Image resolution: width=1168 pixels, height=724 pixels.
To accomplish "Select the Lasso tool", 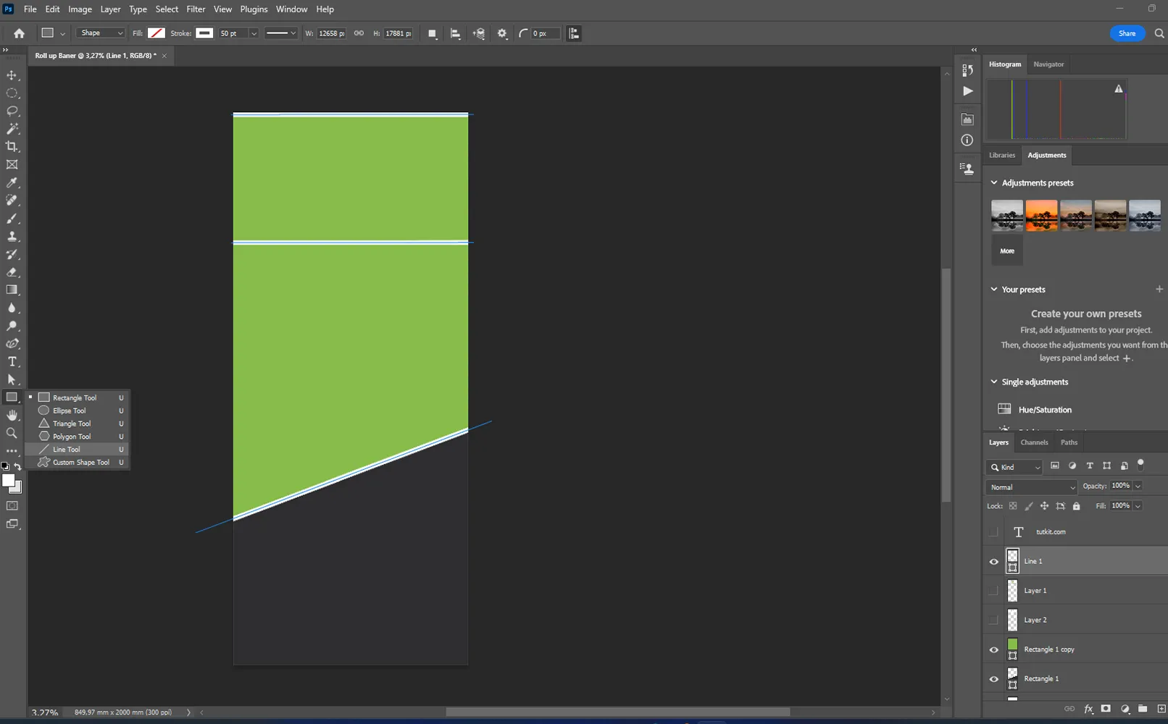I will [x=12, y=111].
